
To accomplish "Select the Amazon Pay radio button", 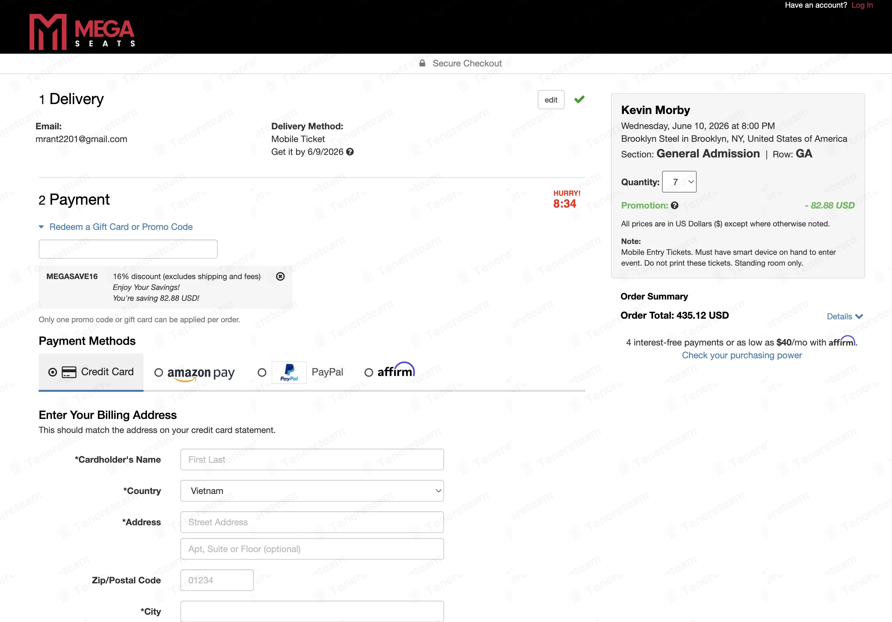I will [x=159, y=373].
